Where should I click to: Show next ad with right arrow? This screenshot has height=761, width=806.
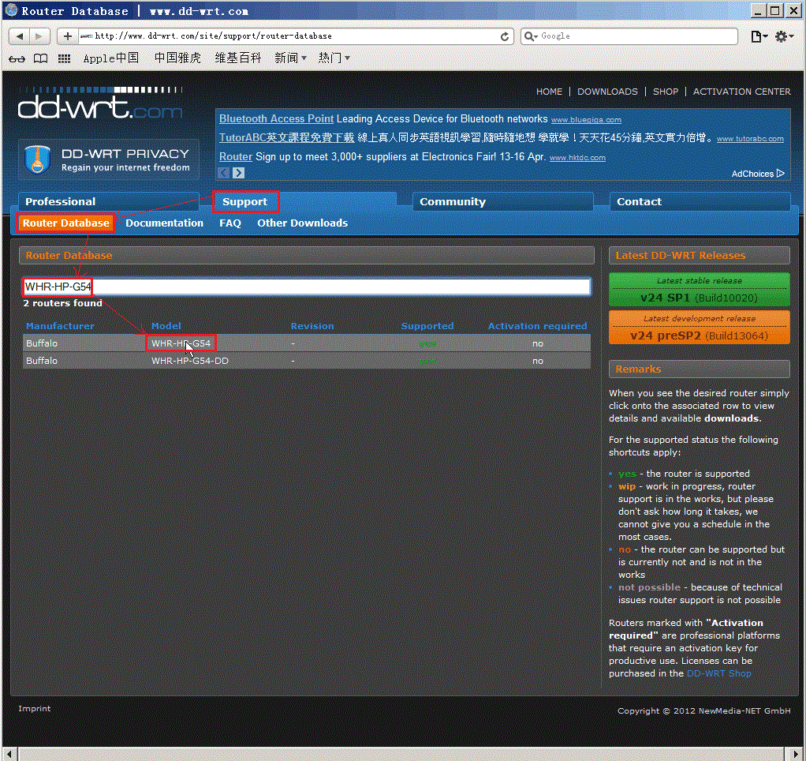tap(238, 173)
